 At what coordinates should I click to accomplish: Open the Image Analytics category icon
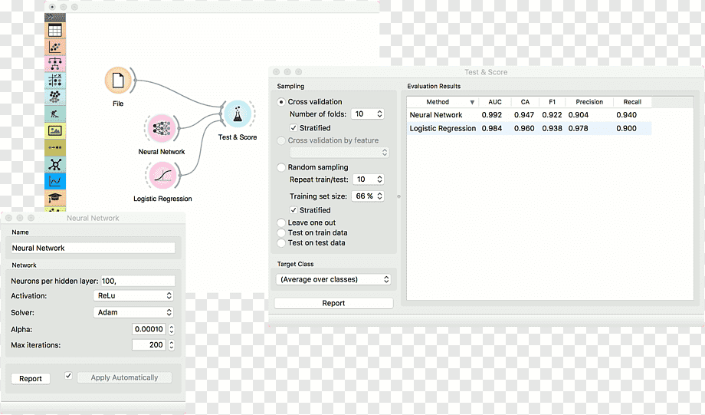pyautogui.click(x=55, y=130)
